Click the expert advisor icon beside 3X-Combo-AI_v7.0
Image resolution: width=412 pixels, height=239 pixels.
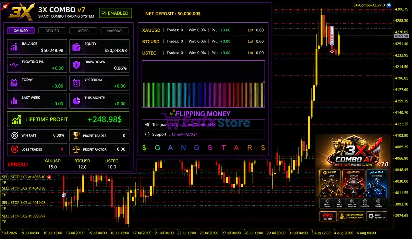(389, 5)
